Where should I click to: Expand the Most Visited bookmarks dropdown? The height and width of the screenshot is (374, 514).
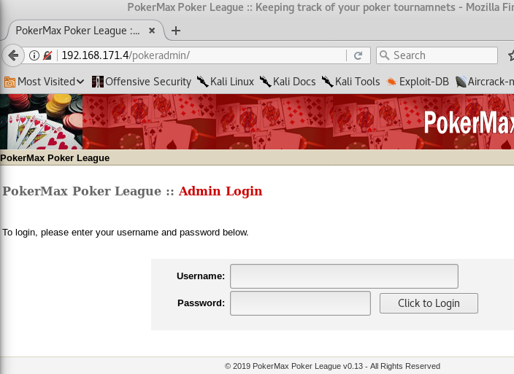[x=45, y=82]
